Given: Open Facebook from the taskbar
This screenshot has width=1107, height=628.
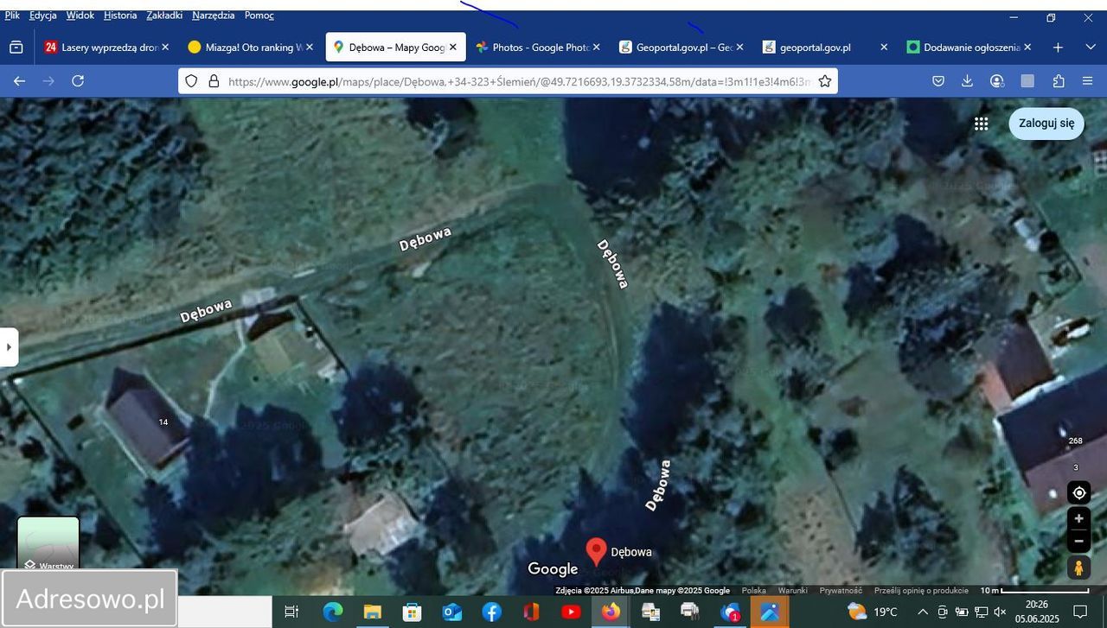Looking at the screenshot, I should tap(492, 612).
